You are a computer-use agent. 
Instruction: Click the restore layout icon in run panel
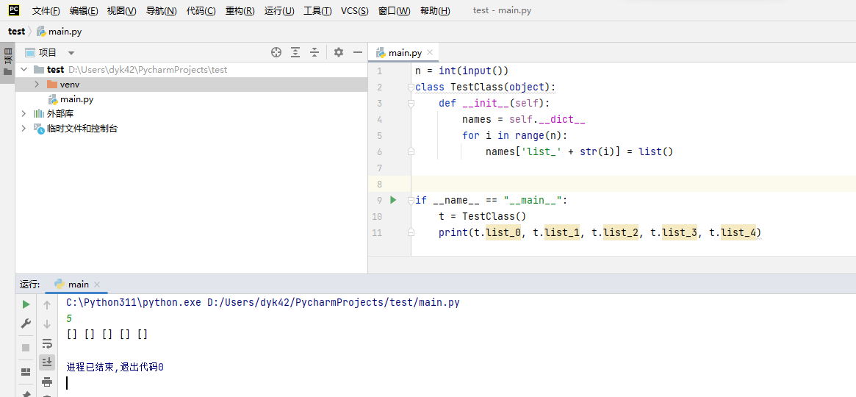(x=26, y=372)
